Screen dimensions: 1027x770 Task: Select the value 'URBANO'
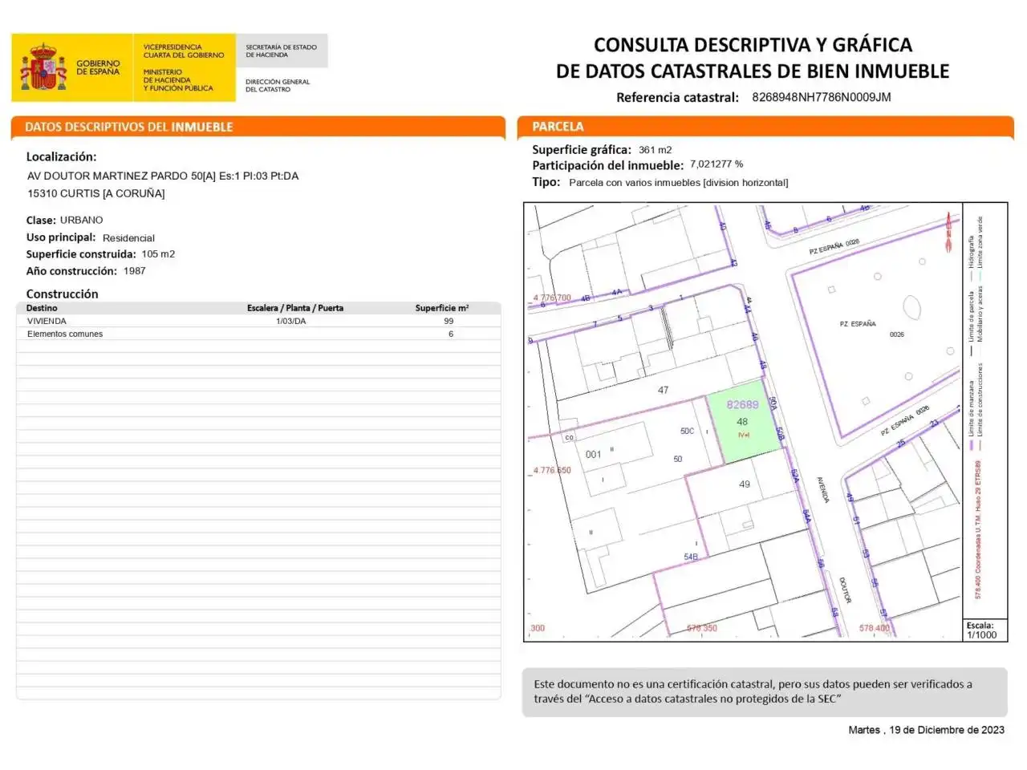pos(82,220)
